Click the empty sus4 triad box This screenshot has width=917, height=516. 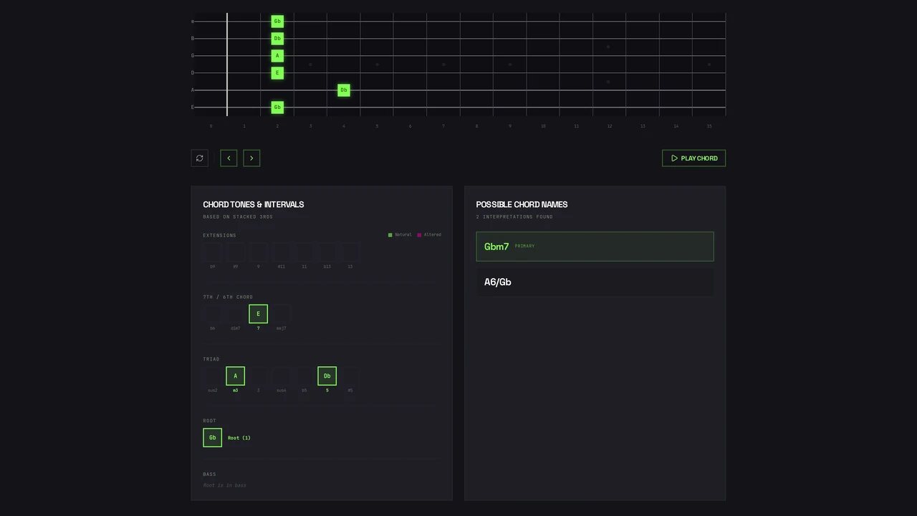point(282,376)
